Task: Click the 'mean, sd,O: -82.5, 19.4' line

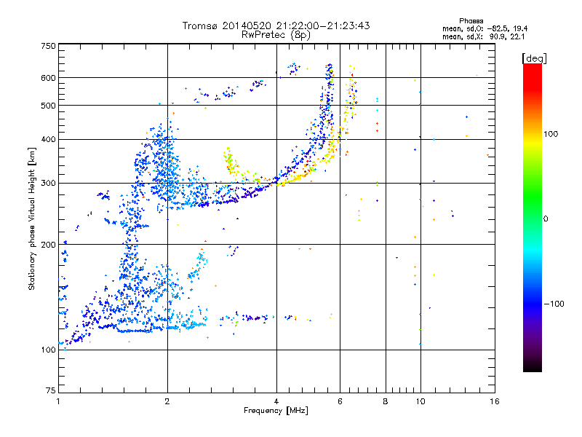Action: point(485,28)
